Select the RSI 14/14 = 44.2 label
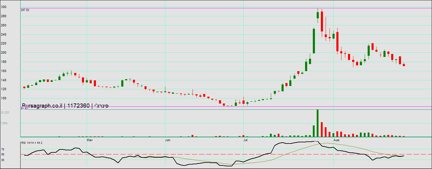 tap(32, 143)
